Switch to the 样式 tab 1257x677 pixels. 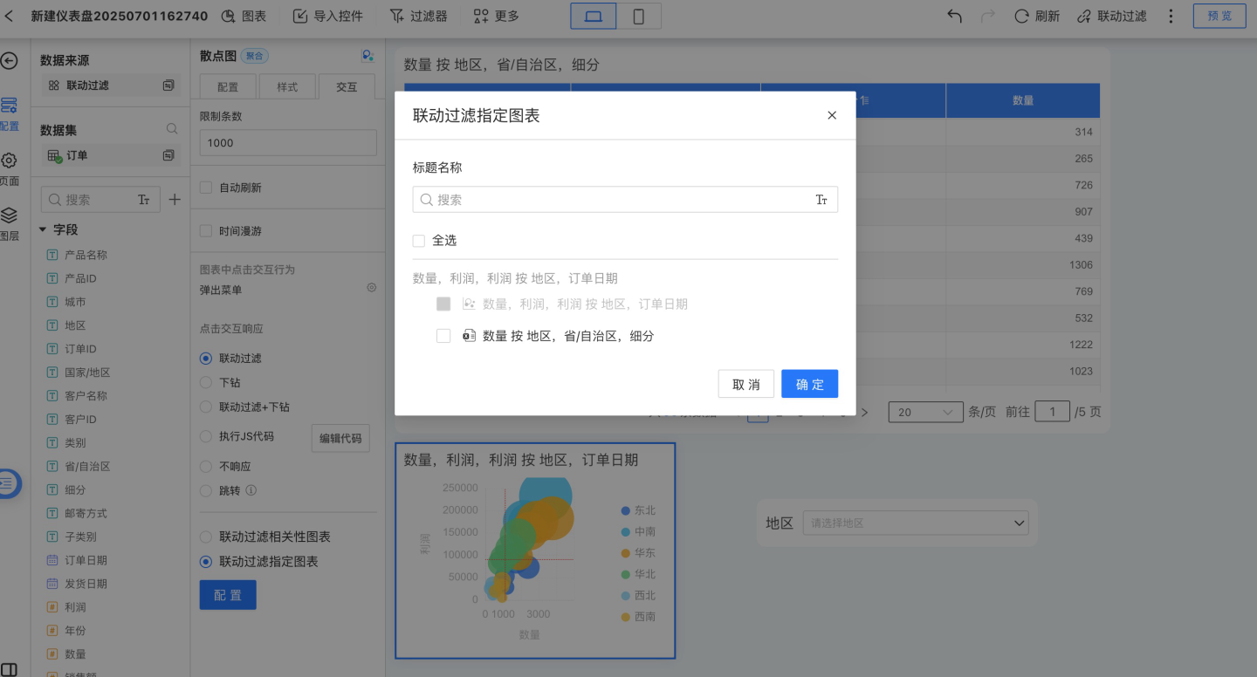pos(287,87)
